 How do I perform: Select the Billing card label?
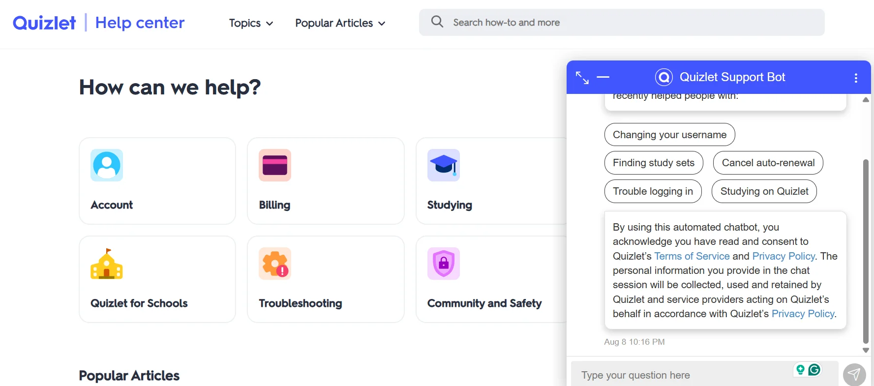[x=274, y=205]
